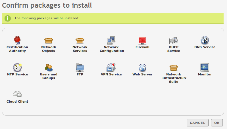Screen dimensions: 227x129
Task: Click the Users and Groups icon
Action: pyautogui.click(x=49, y=67)
